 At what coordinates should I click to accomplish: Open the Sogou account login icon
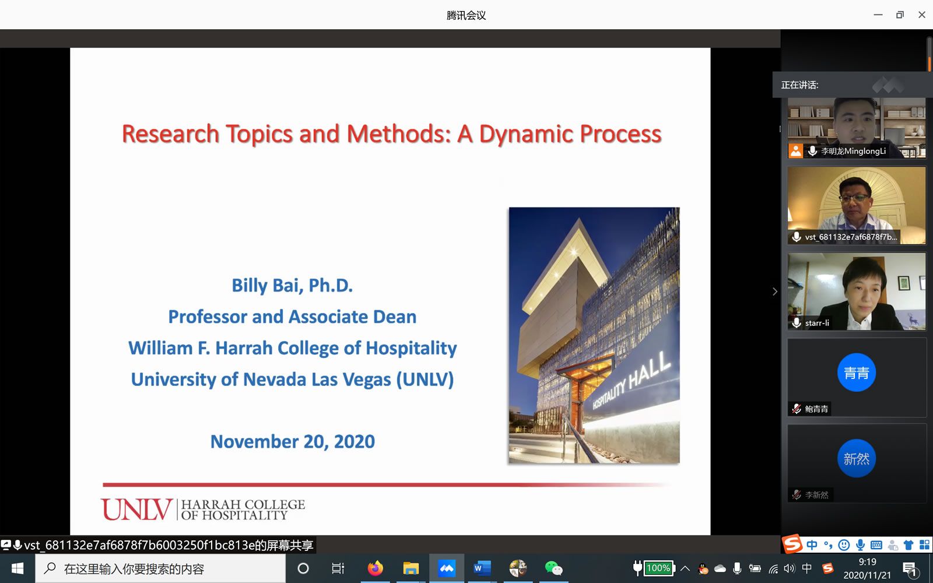[893, 545]
